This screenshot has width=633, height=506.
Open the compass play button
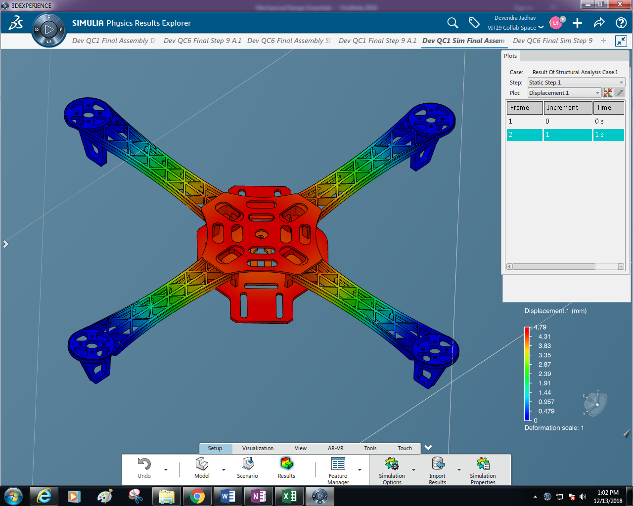click(x=49, y=30)
